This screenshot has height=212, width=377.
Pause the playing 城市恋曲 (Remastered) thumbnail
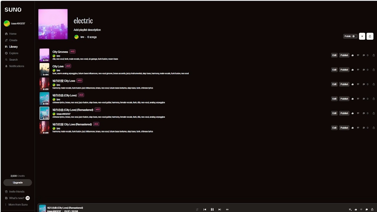point(44,113)
